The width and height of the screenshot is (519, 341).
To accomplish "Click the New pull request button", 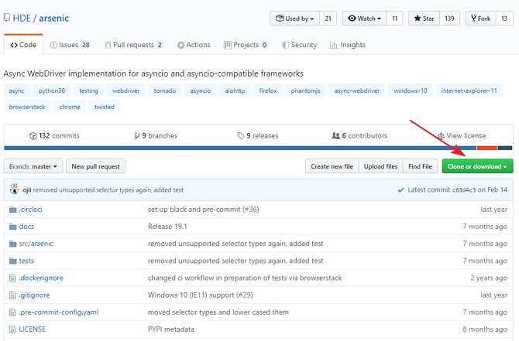I will click(x=95, y=166).
